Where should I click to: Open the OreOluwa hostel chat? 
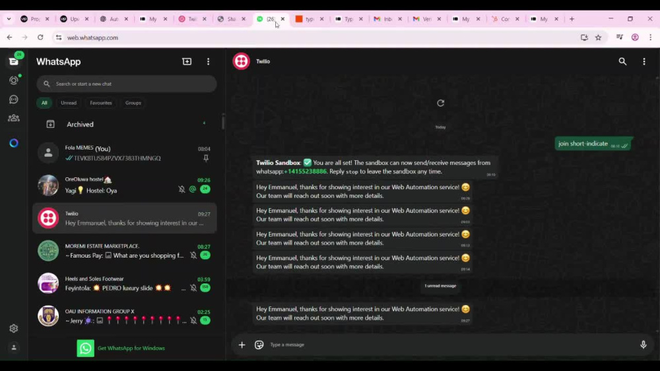pos(125,185)
